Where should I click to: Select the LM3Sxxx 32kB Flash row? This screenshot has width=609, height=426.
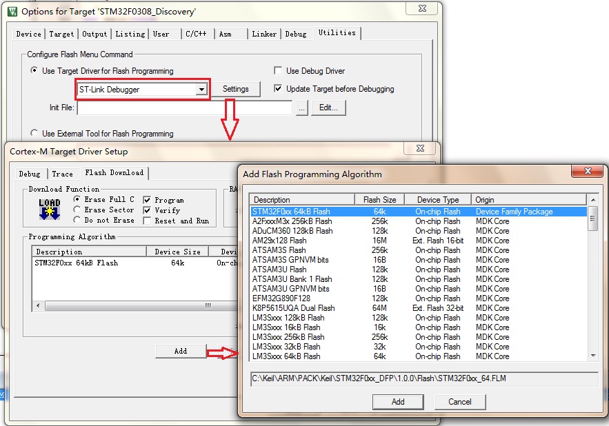(419, 347)
